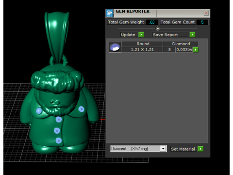Click the Save Report label
Screen dimensions: 233x175
tap(170, 35)
